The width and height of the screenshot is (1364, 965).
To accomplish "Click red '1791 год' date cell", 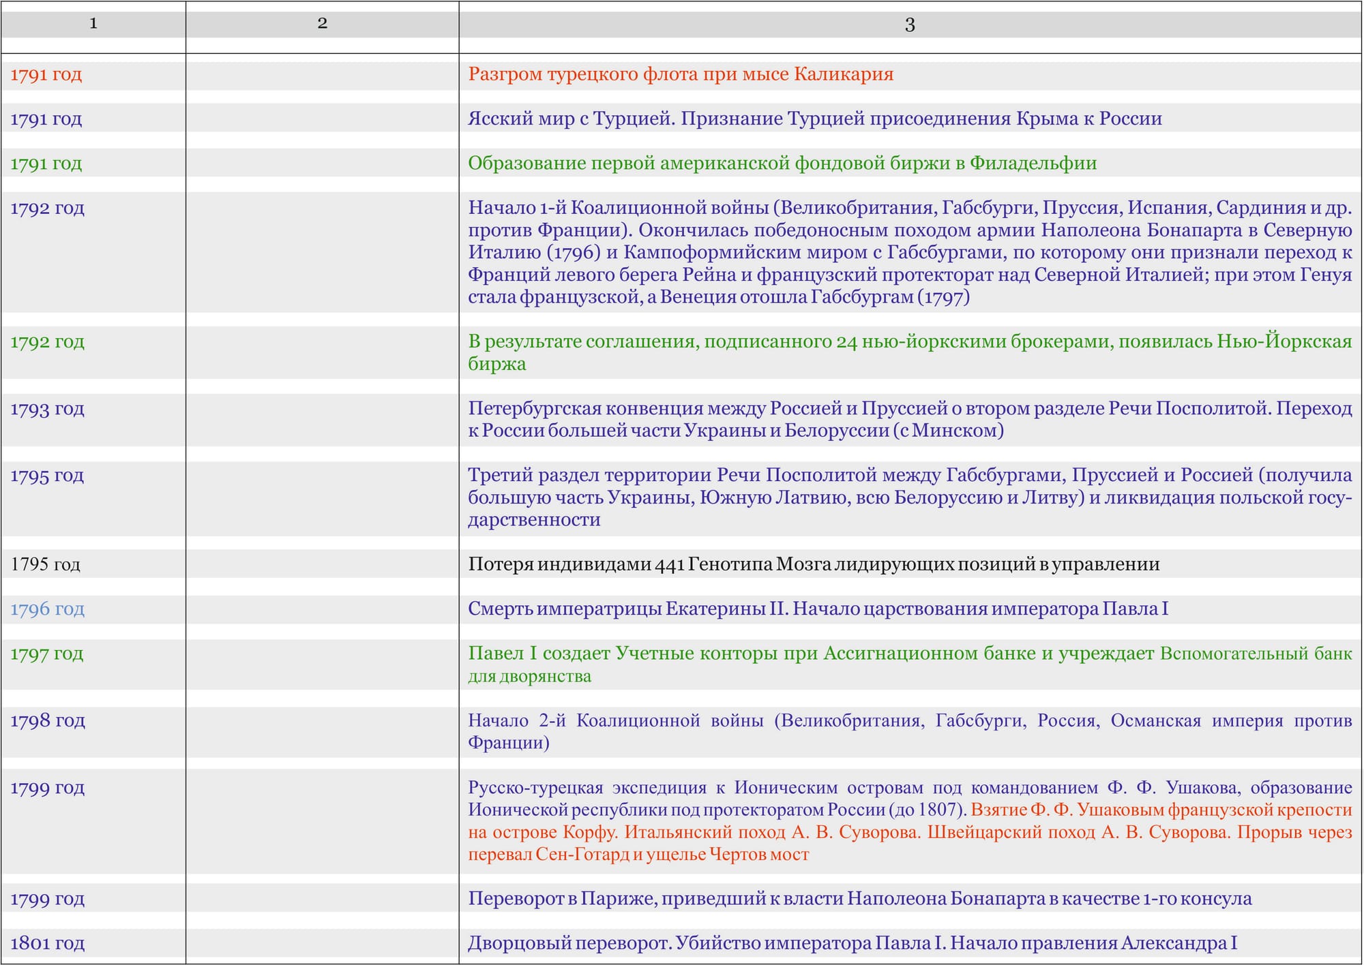I will pos(46,75).
